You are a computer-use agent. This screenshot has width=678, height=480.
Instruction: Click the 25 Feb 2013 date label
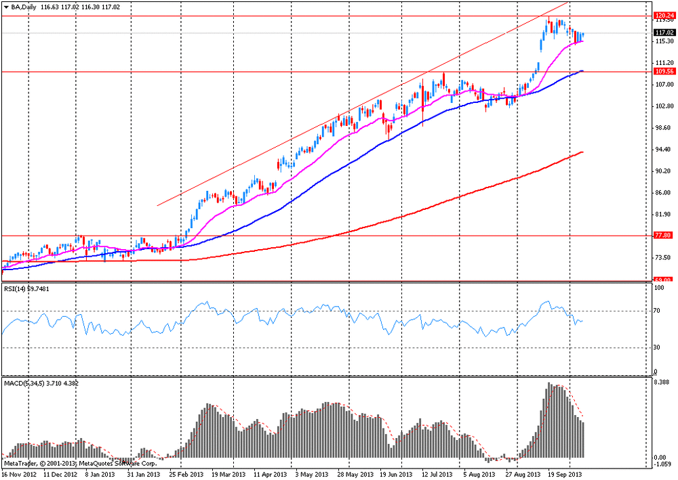[x=186, y=475]
